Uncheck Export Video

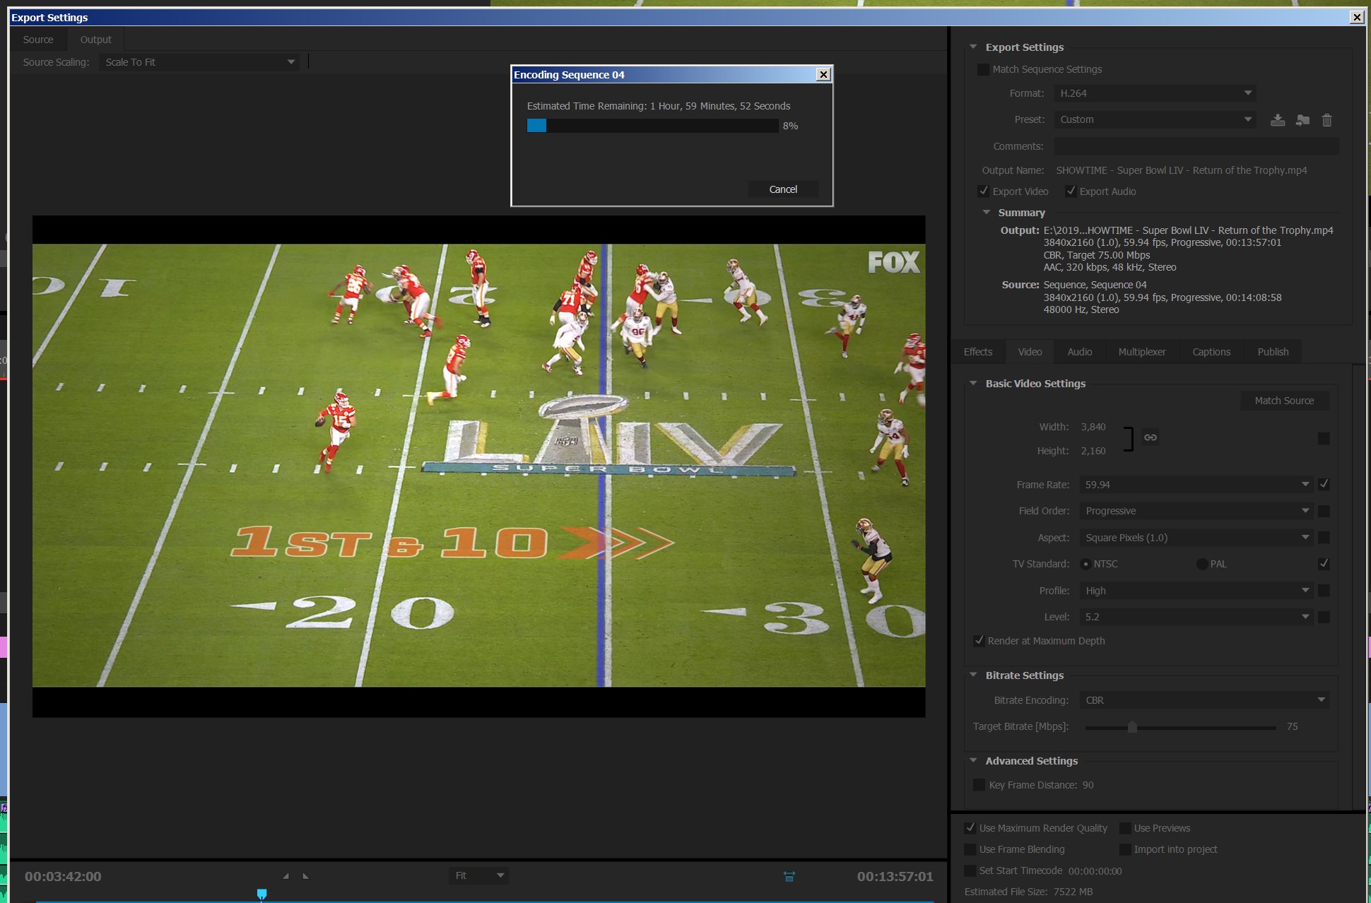(983, 191)
